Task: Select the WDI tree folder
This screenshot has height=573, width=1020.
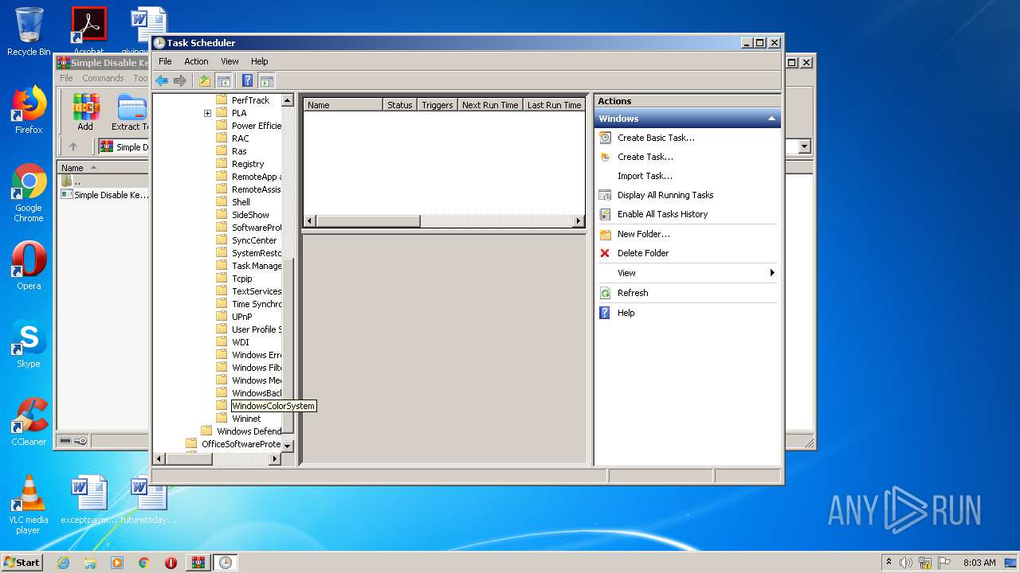Action: (x=240, y=342)
